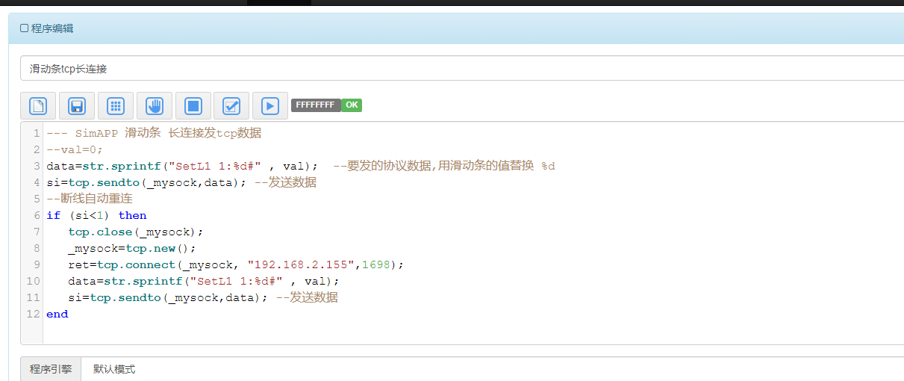This screenshot has height=381, width=904.
Task: Click line 11 si=tcp.sendto statement
Action: coord(168,297)
